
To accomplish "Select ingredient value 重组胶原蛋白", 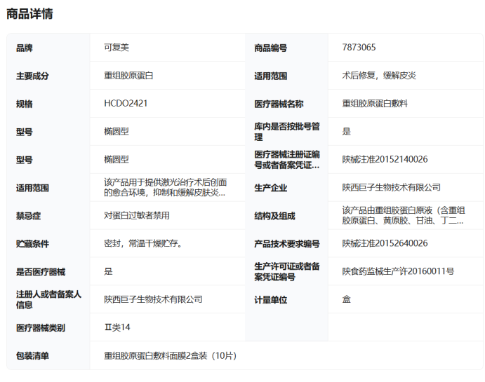I will [128, 76].
